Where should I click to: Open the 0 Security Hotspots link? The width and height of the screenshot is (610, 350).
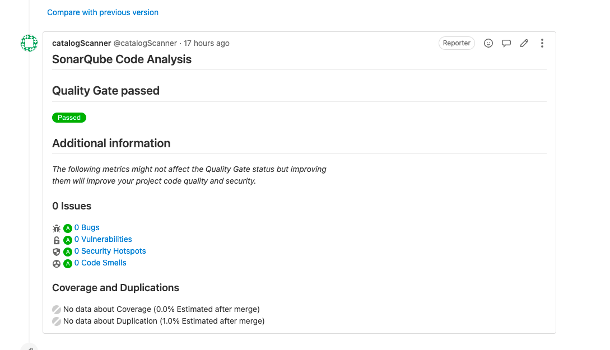point(110,251)
